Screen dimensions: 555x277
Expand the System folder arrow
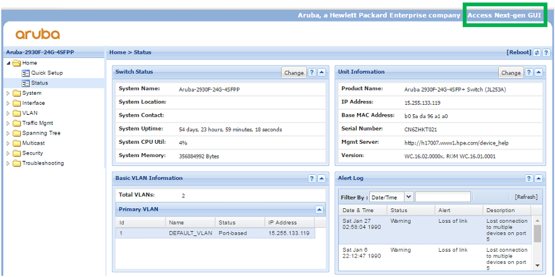point(8,93)
